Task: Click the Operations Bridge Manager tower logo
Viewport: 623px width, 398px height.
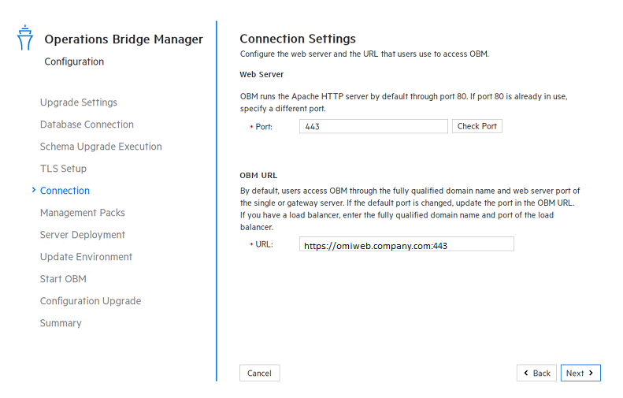Action: 25,37
